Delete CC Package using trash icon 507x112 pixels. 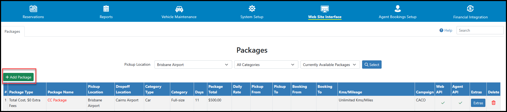coord(493,103)
